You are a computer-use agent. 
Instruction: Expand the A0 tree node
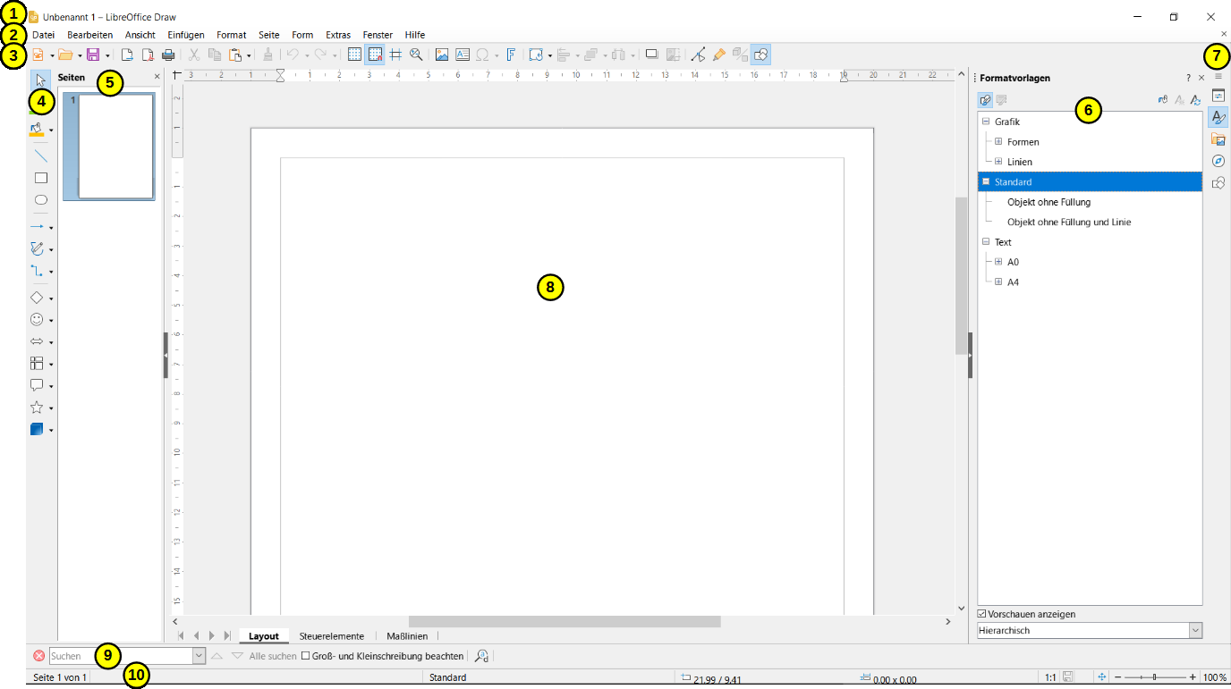998,262
